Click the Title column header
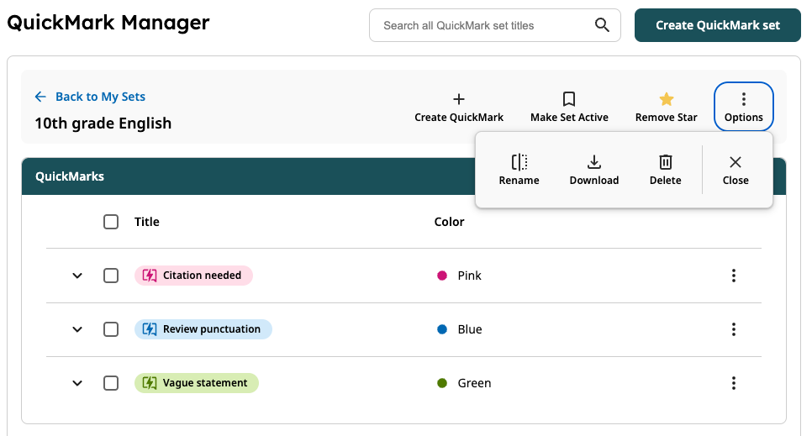Image resolution: width=812 pixels, height=436 pixels. coord(147,222)
